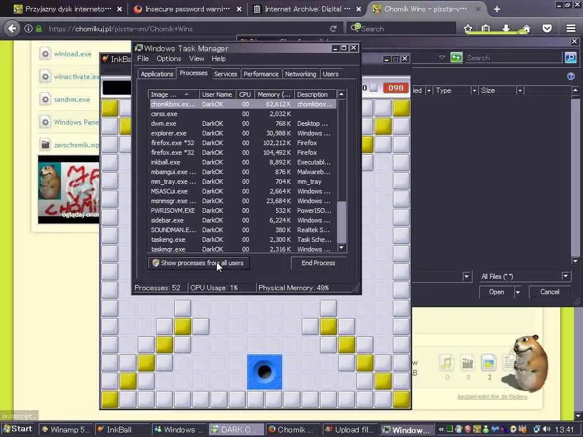
Task: Select the PWRISOVM.EXE process row
Action: pyautogui.click(x=243, y=211)
